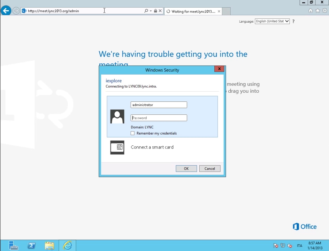Open Favorites with the star icon
Image resolution: width=329 pixels, height=251 pixels.
(x=317, y=10)
